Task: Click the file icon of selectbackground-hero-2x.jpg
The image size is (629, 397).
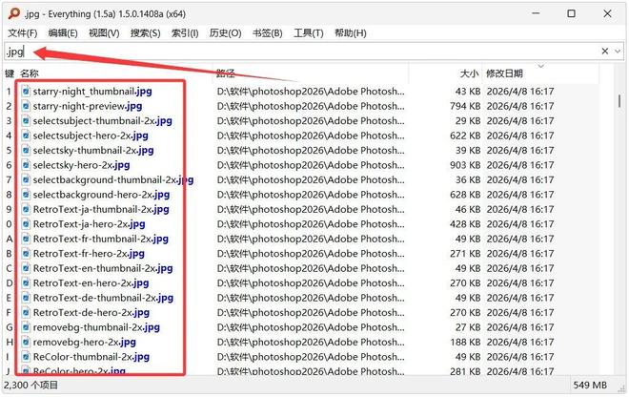Action: [26, 195]
